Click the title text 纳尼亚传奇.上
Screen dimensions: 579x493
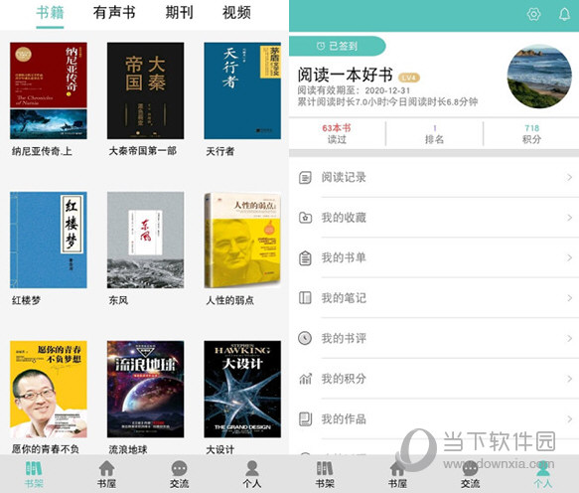coord(42,151)
